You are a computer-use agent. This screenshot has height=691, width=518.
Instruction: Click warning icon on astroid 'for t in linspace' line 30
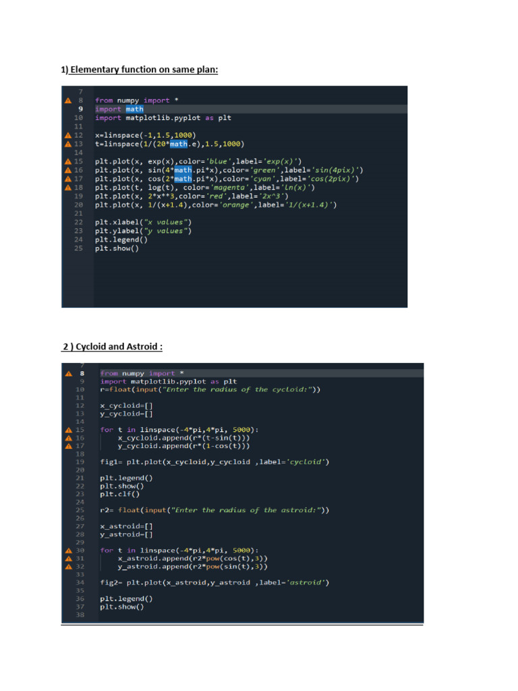[x=69, y=551]
